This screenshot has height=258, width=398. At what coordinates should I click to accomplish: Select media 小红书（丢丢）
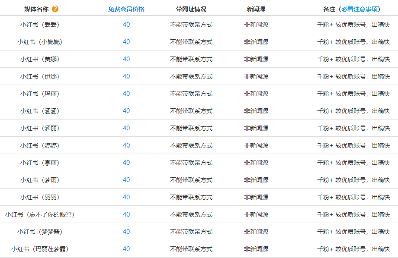[x=40, y=25]
